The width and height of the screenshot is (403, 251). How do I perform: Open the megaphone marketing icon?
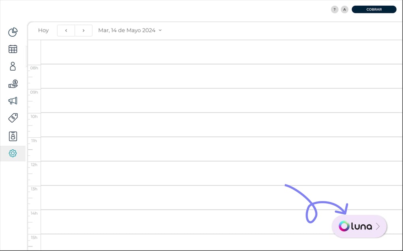[x=13, y=100]
